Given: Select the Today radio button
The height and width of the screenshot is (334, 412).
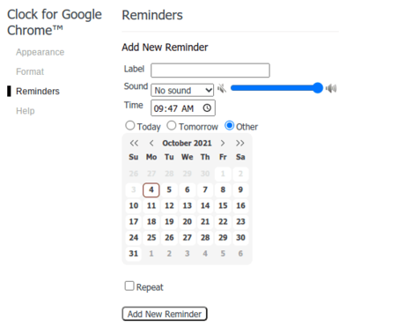Looking at the screenshot, I should click(x=130, y=126).
